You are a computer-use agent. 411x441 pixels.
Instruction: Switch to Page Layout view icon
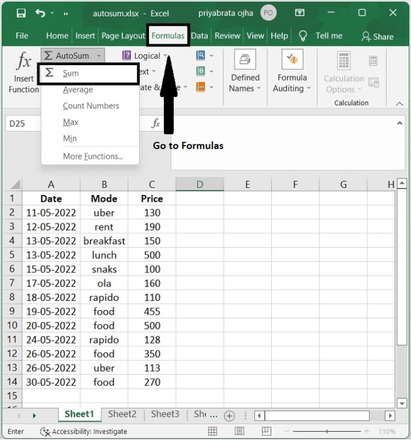pyautogui.click(x=239, y=431)
